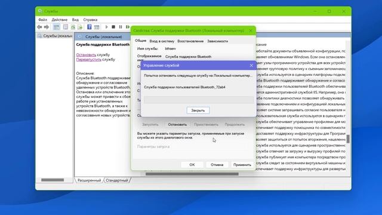The width and height of the screenshot is (382, 215).
Task: Click the Описание column header
Action: coord(261,45)
